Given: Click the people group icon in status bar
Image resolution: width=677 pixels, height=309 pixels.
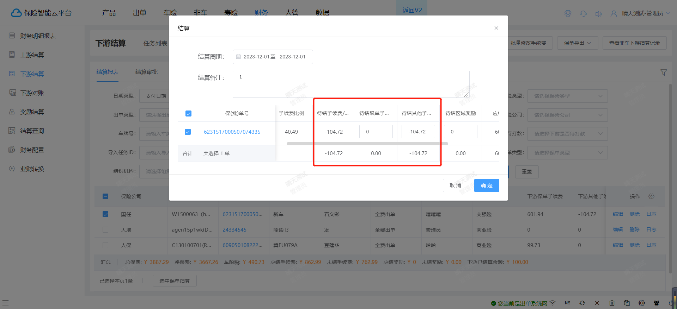Looking at the screenshot, I should pos(657,303).
